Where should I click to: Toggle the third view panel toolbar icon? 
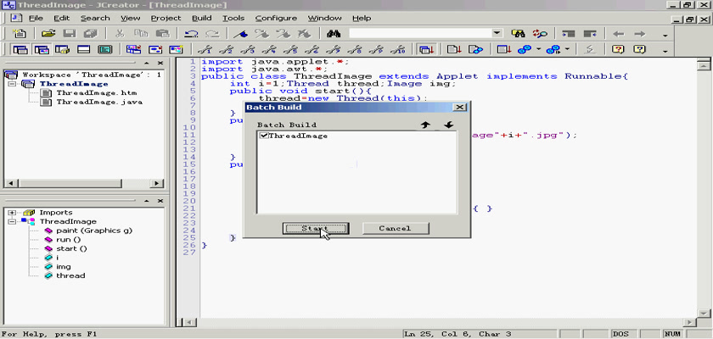click(x=62, y=49)
